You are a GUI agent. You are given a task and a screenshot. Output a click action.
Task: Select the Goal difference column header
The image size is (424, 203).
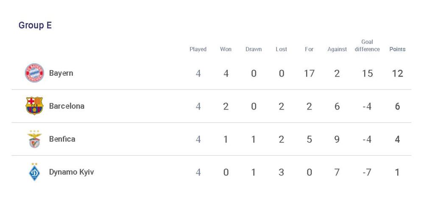pyautogui.click(x=367, y=46)
